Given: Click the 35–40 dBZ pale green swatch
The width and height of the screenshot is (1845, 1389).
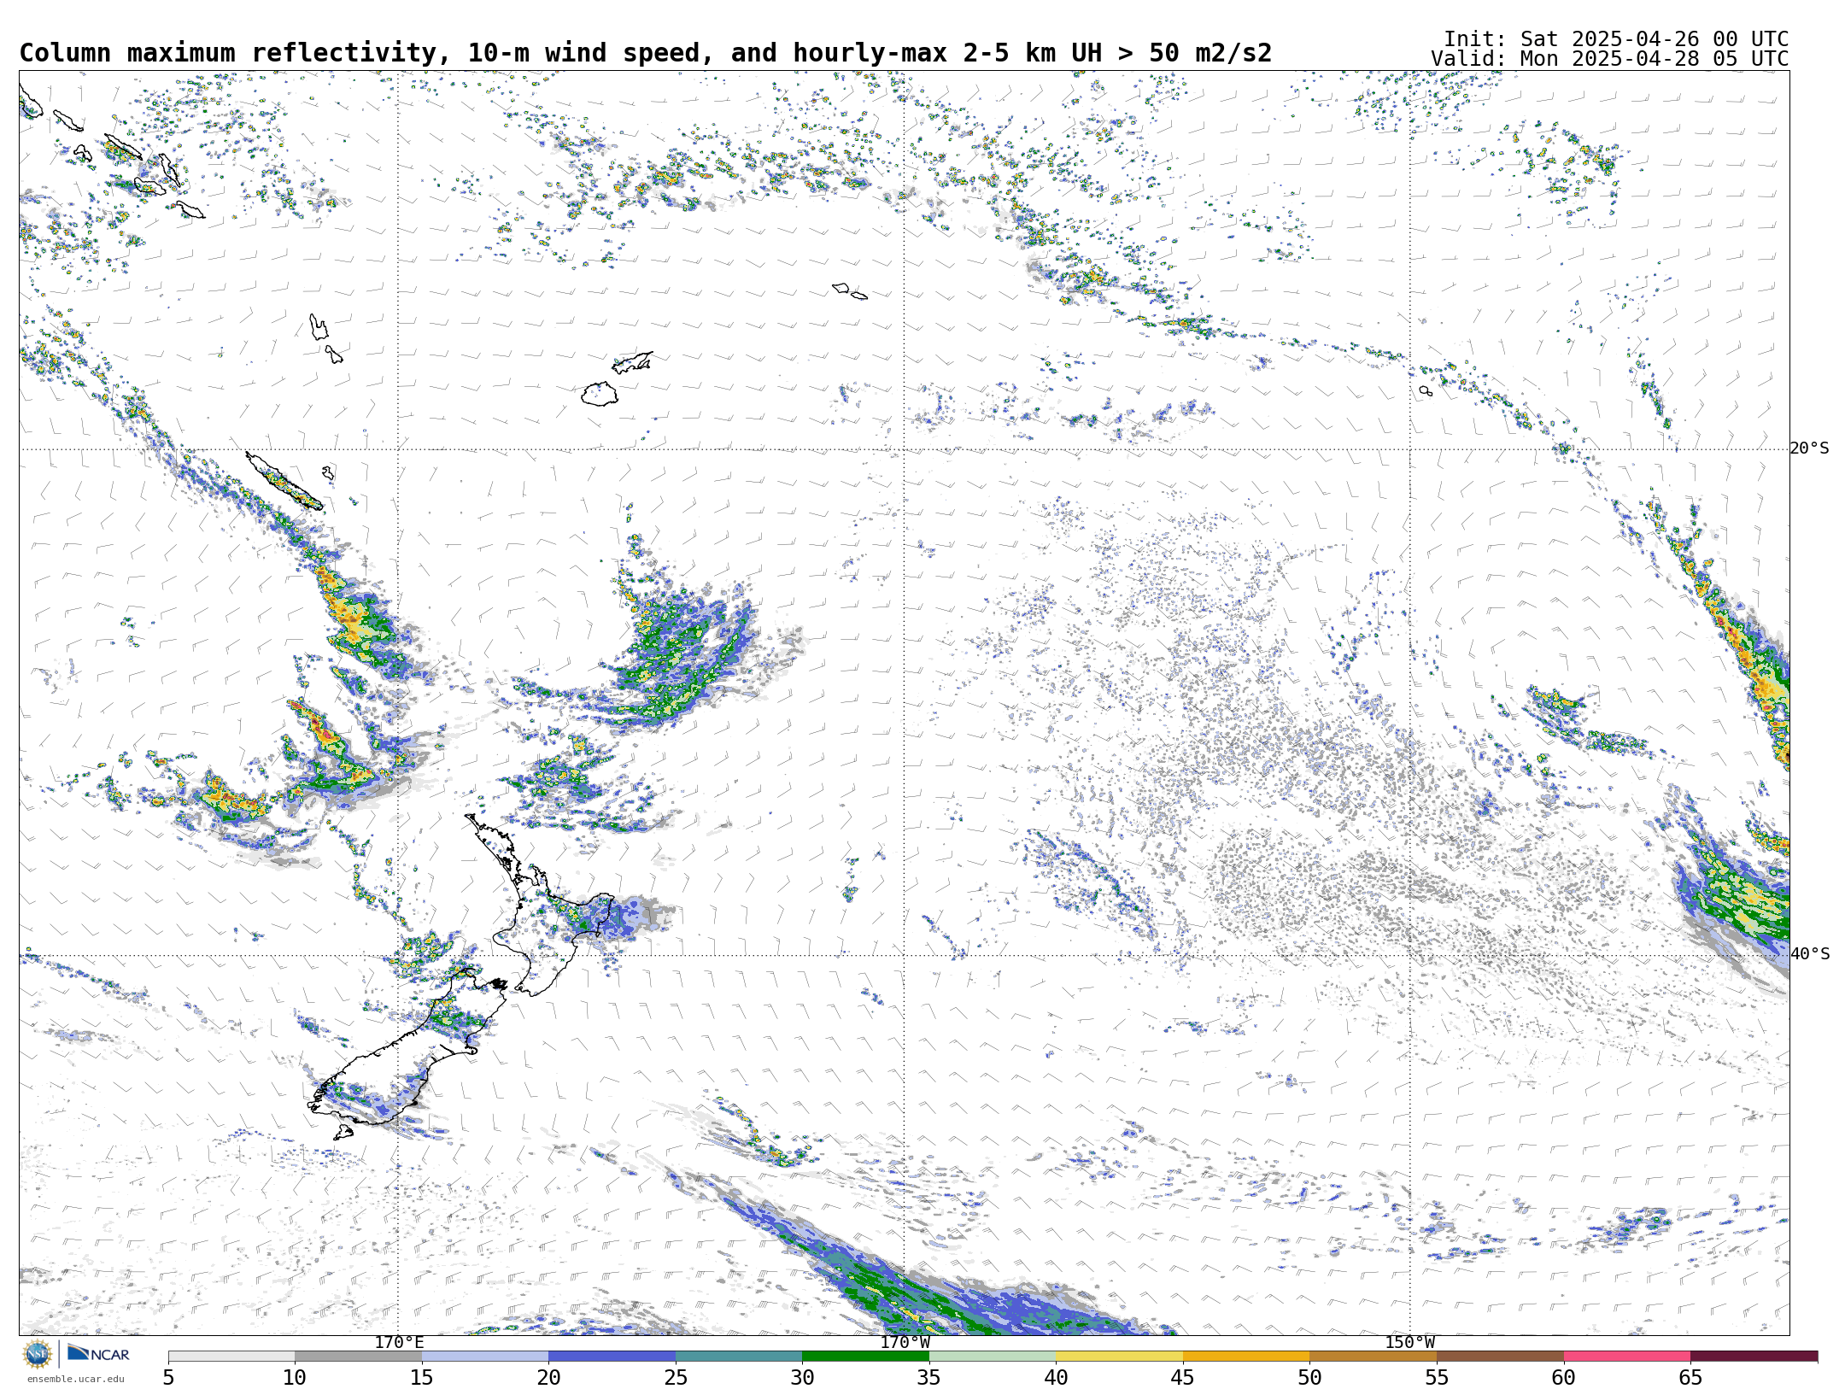Looking at the screenshot, I should [993, 1357].
